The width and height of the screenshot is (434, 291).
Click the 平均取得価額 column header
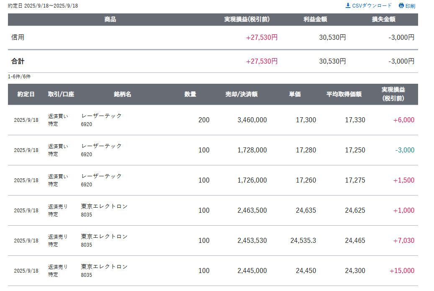(x=344, y=94)
